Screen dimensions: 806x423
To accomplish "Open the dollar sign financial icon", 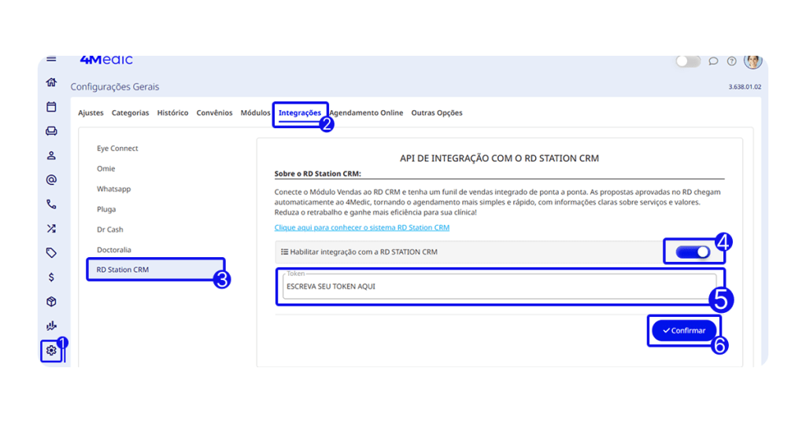I will click(51, 278).
